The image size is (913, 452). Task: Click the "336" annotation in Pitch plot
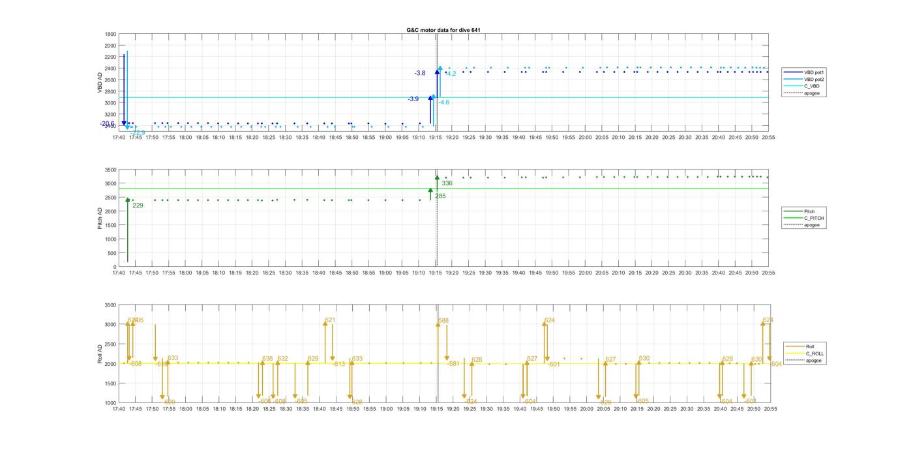click(447, 183)
